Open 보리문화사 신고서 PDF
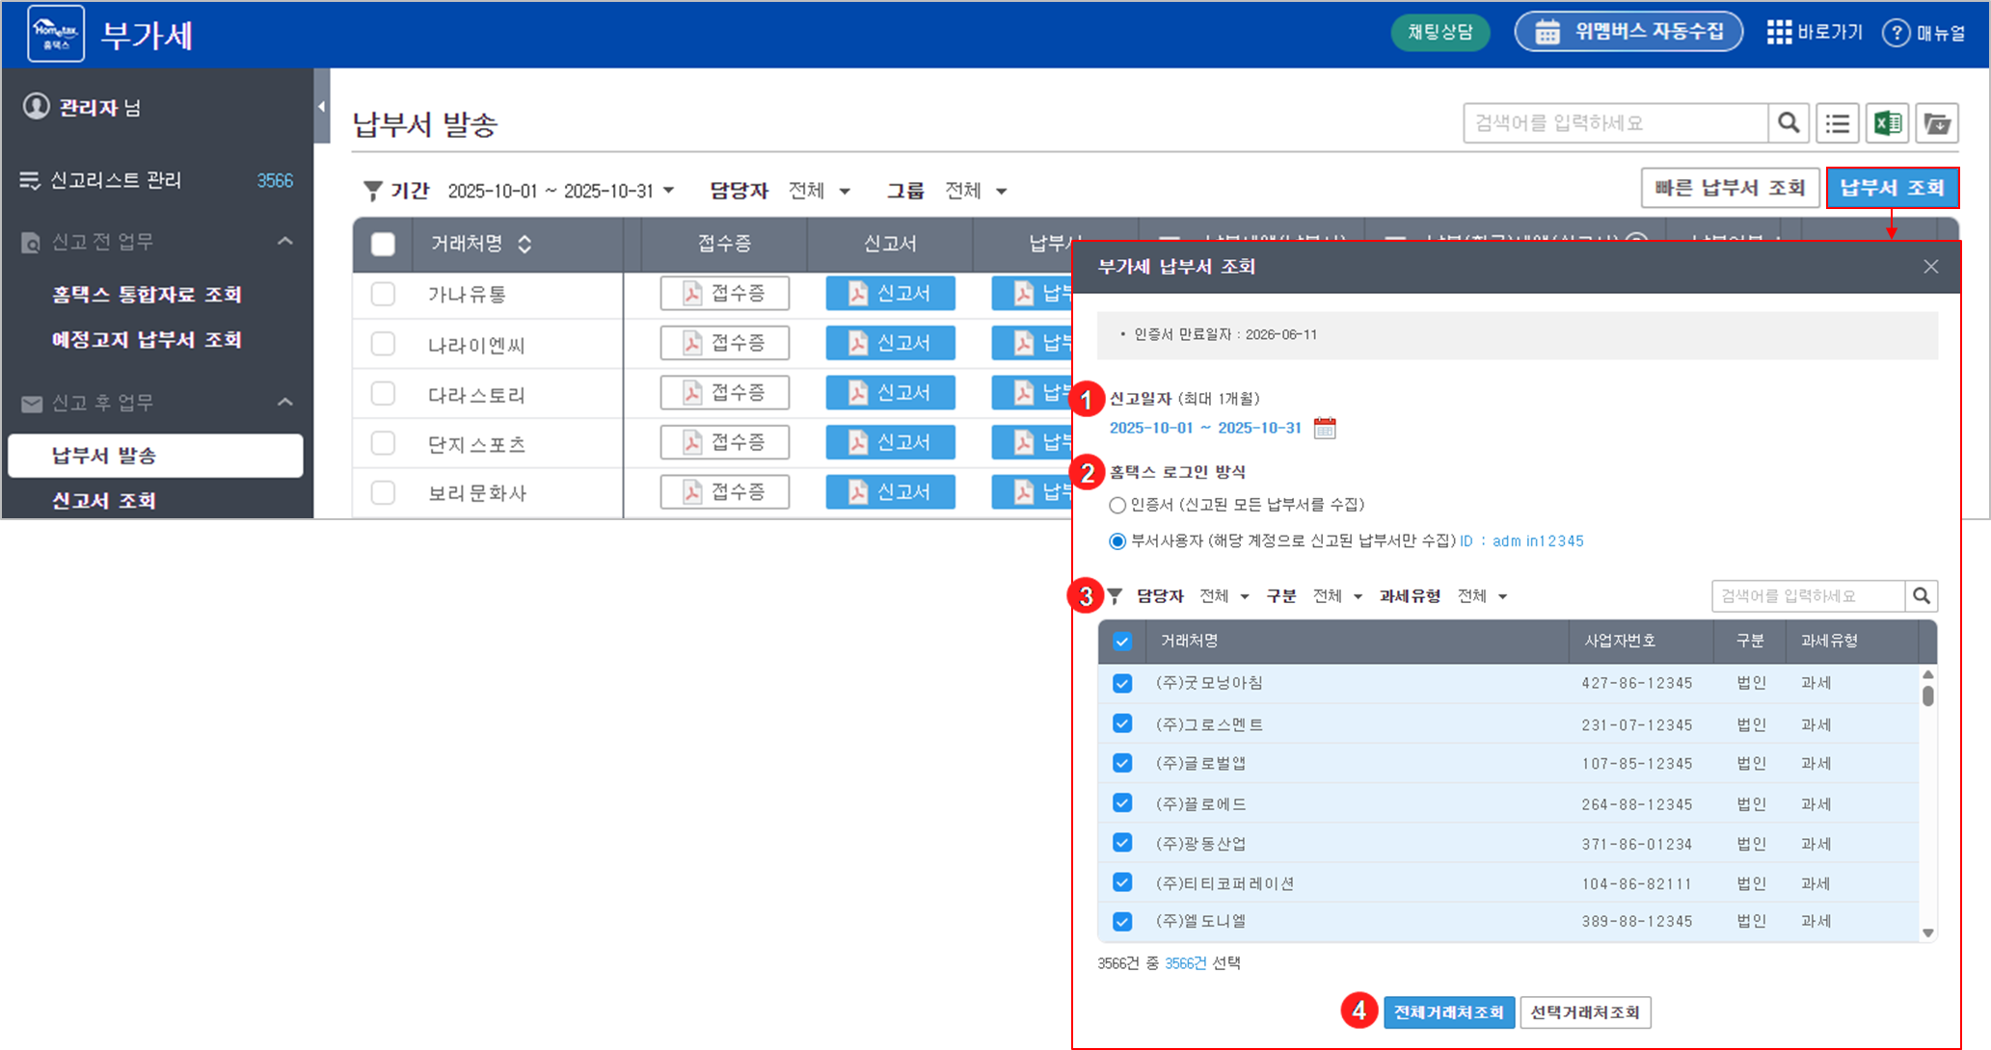 (x=890, y=491)
